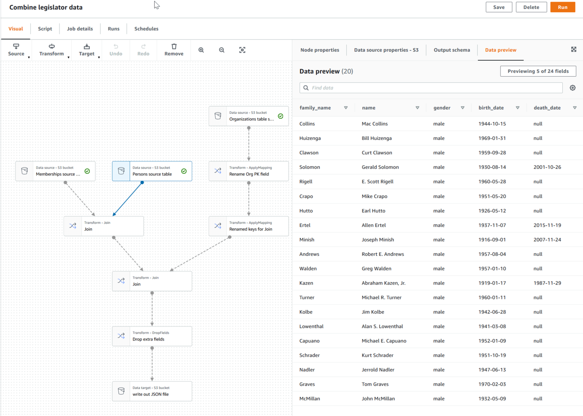Screen dimensions: 583x416
Task: Run the Combine legislator data job
Action: pyautogui.click(x=562, y=7)
